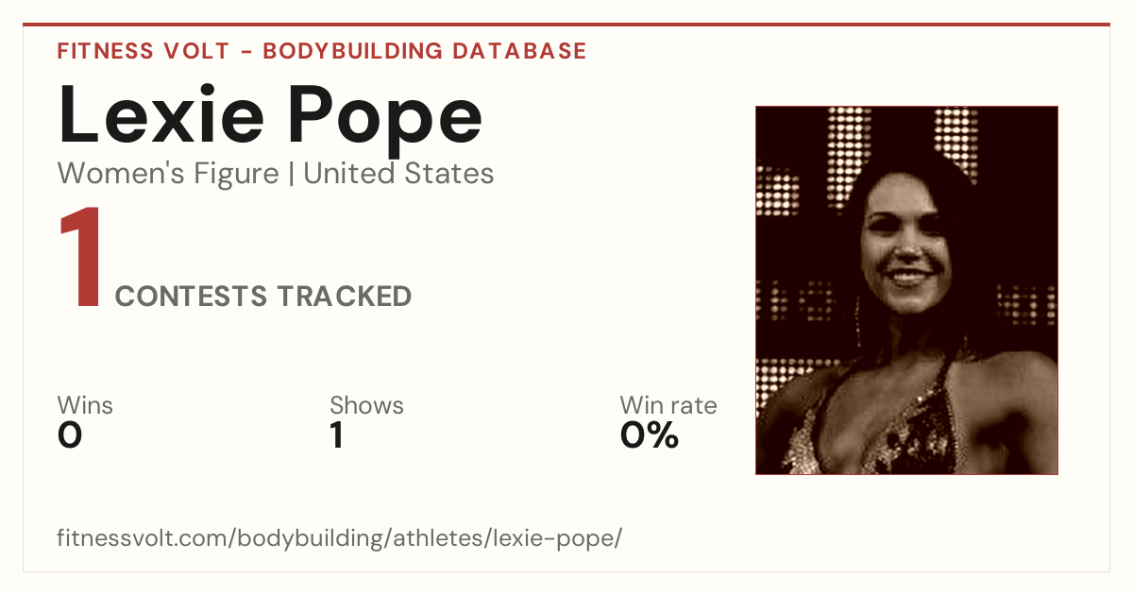Click the 0% win rate value
Viewport: 1133px width, 595px height.
coord(650,435)
